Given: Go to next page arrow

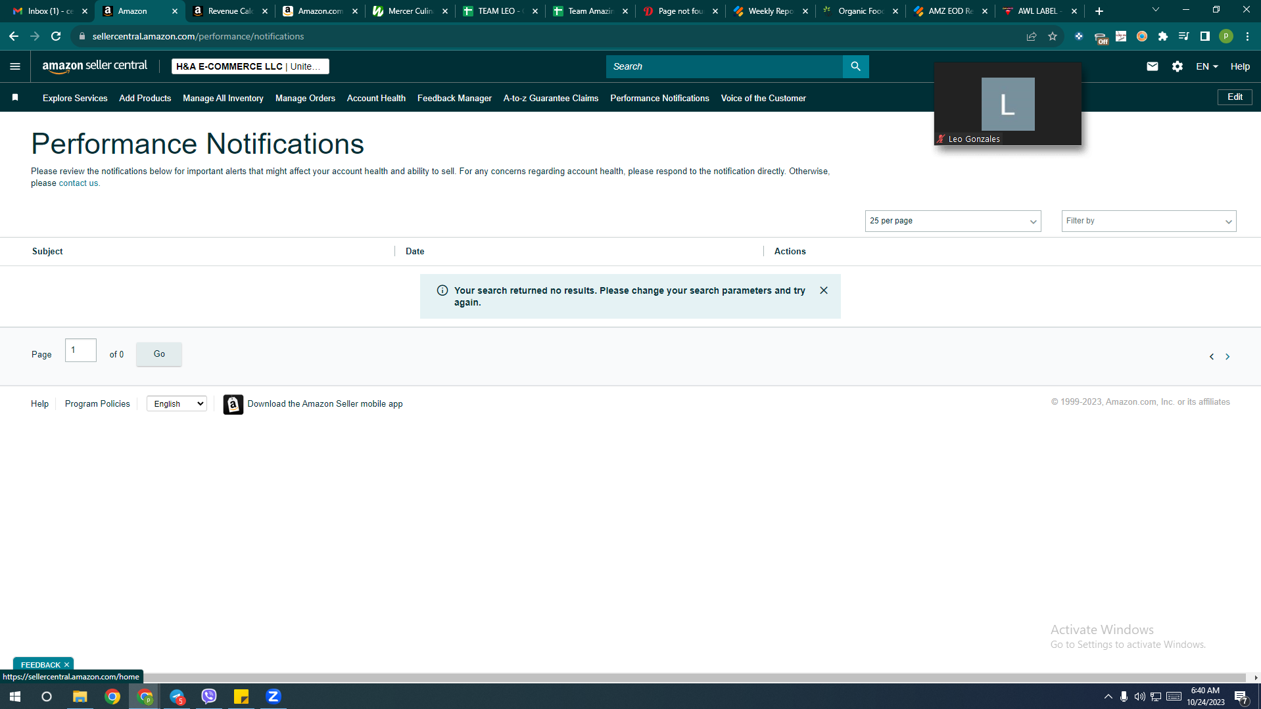Looking at the screenshot, I should (1227, 357).
